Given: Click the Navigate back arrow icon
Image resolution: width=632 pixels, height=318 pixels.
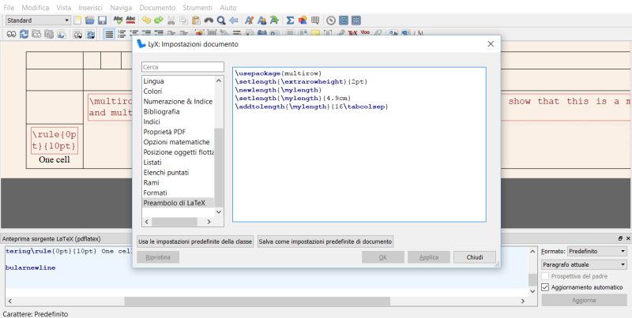Looking at the screenshot, I should point(233,21).
